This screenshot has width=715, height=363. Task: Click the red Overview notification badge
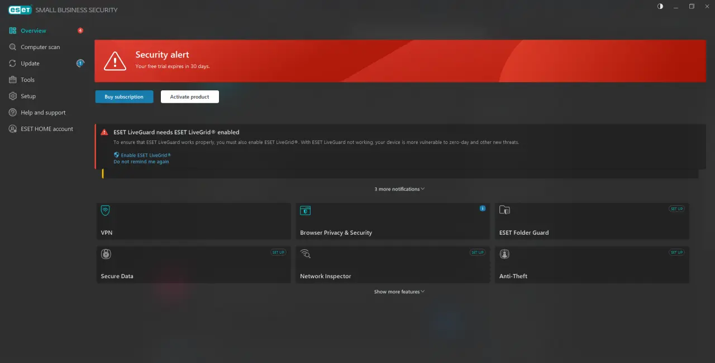(80, 31)
